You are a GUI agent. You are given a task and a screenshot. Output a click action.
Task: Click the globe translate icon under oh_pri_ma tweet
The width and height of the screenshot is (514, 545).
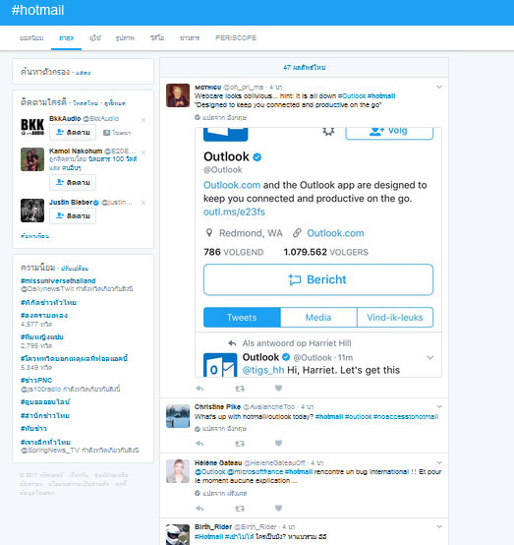198,117
